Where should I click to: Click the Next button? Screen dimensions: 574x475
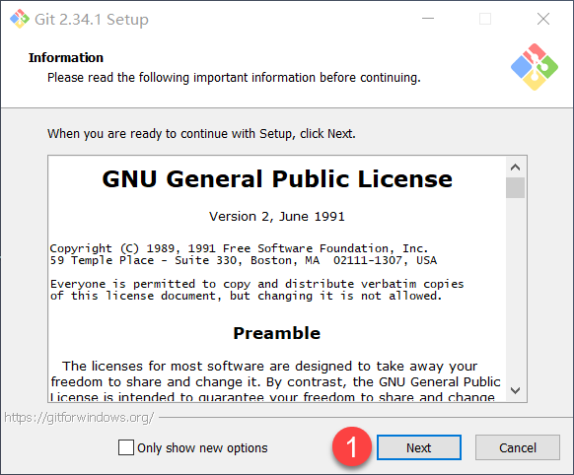pos(419,447)
